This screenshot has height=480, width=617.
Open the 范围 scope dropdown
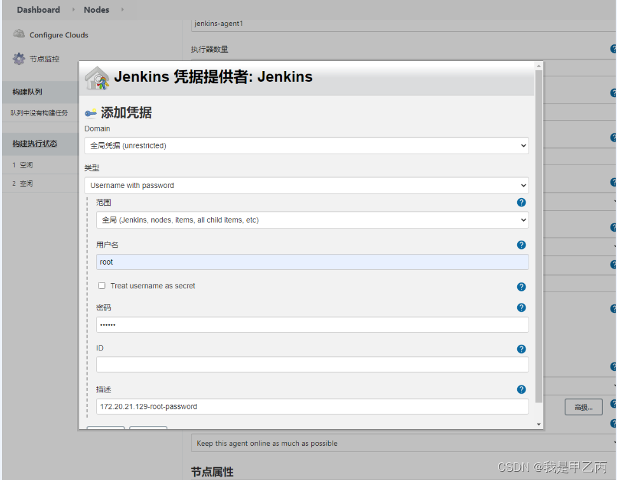(x=312, y=220)
